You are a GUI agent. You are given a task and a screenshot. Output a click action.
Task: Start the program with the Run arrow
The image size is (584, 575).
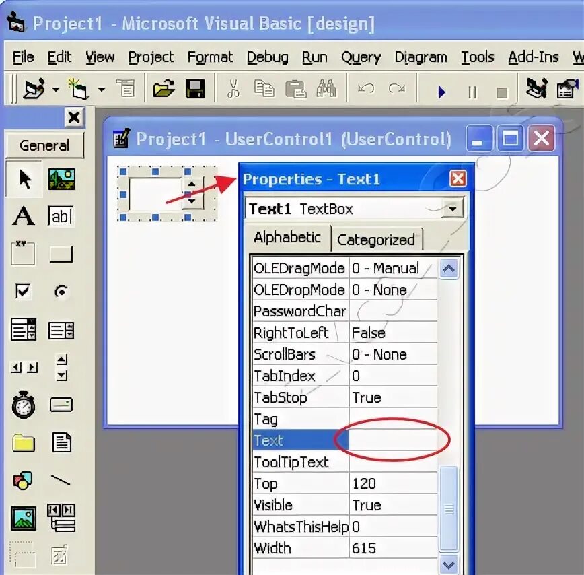[x=442, y=92]
